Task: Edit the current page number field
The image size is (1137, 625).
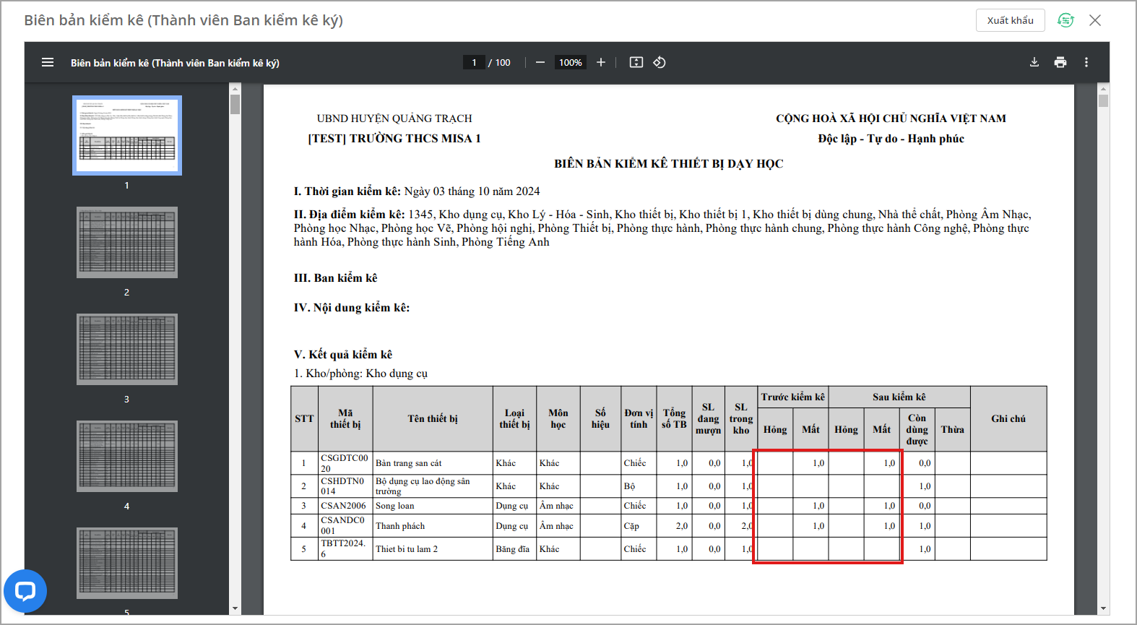Action: 474,62
